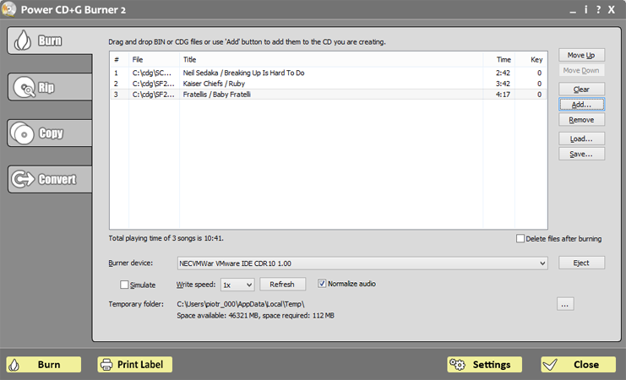Viewport: 626px width, 380px height.
Task: Click Load... to open a list
Action: (x=581, y=138)
